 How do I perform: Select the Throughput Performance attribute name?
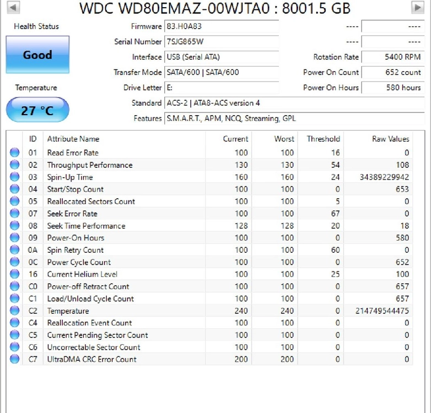[x=90, y=165]
